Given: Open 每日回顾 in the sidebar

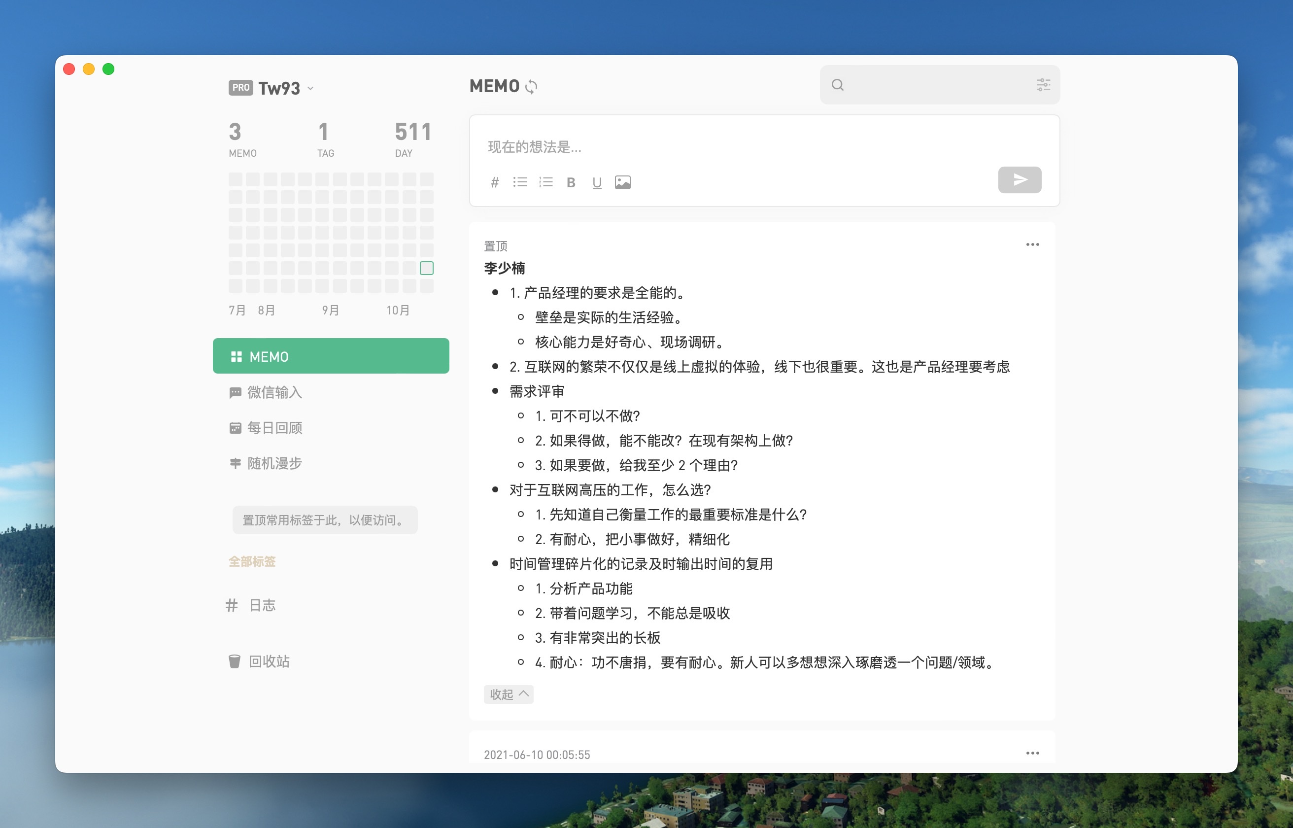Looking at the screenshot, I should pos(274,428).
